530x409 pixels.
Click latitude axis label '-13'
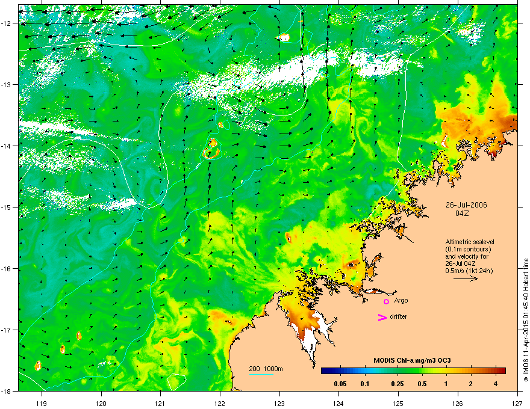(x=6, y=84)
